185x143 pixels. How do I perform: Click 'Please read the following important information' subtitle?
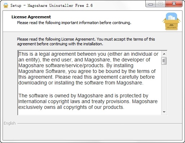pos(74,23)
